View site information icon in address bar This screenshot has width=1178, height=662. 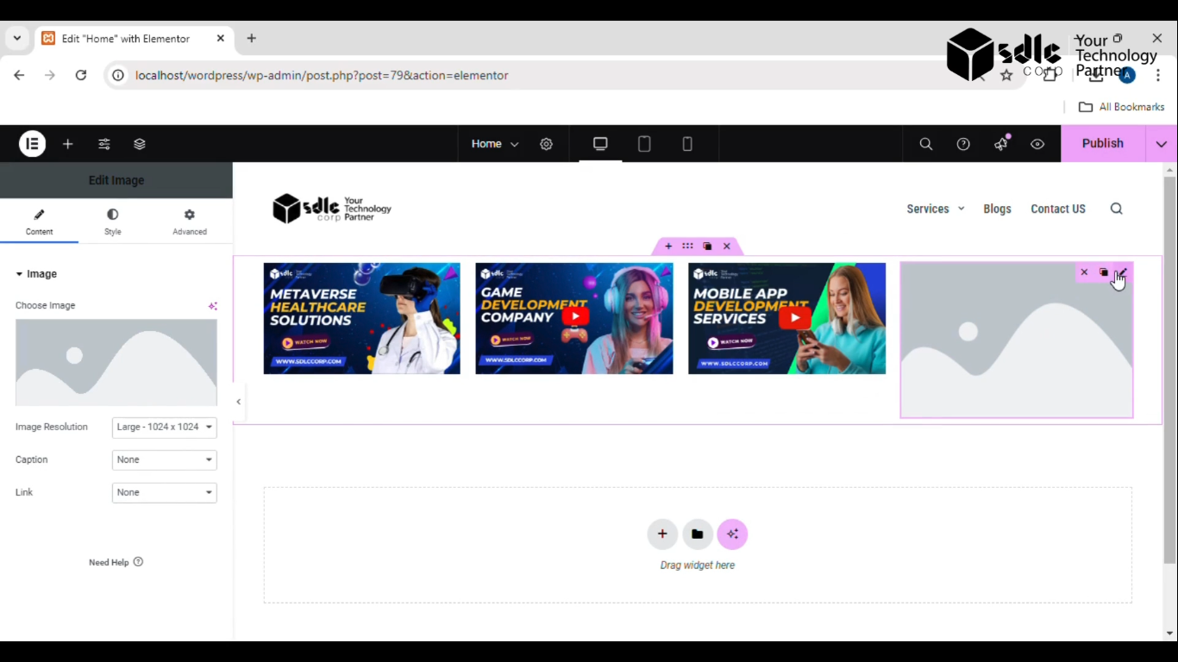click(x=118, y=75)
